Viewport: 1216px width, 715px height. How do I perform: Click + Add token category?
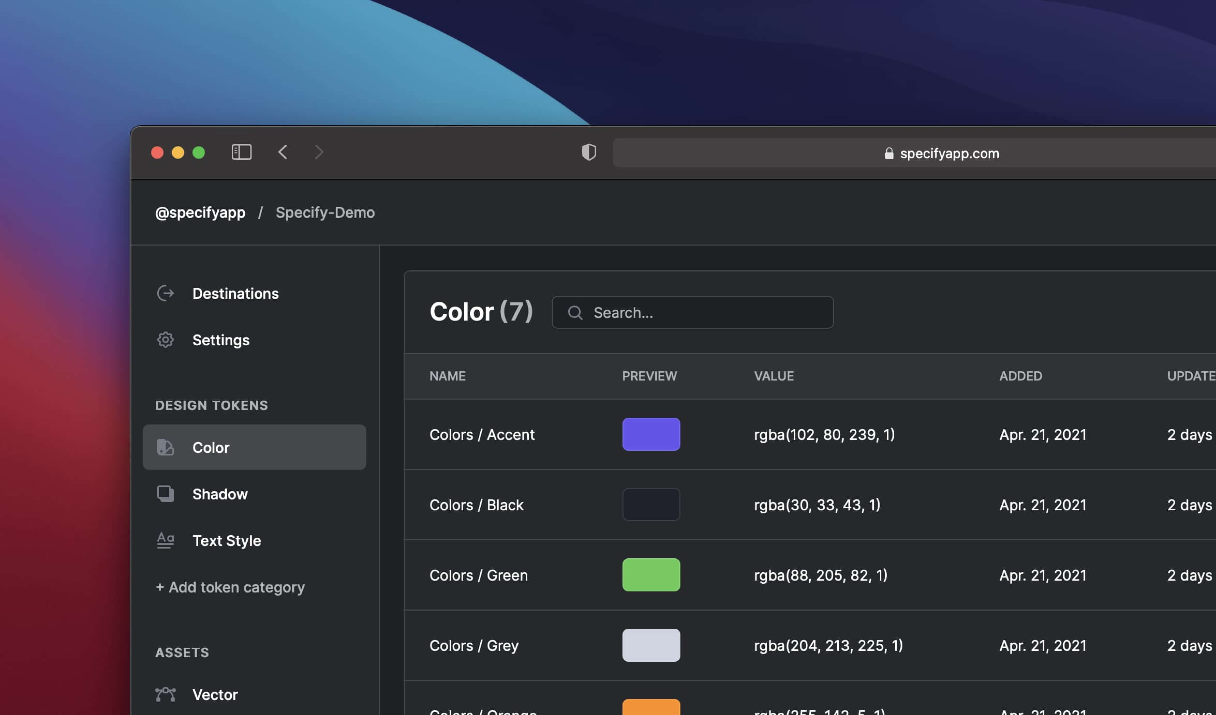[x=230, y=587]
